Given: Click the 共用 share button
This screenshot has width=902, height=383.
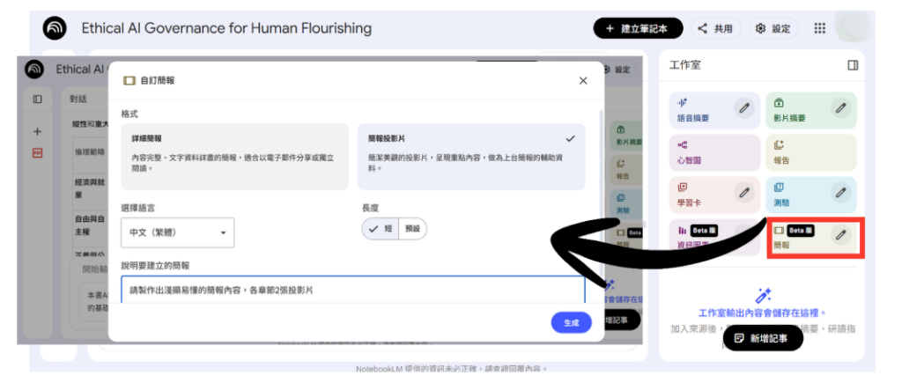Looking at the screenshot, I should (715, 29).
